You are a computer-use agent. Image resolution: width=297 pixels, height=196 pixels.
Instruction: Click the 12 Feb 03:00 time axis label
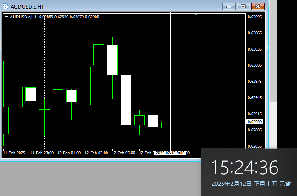(96, 153)
